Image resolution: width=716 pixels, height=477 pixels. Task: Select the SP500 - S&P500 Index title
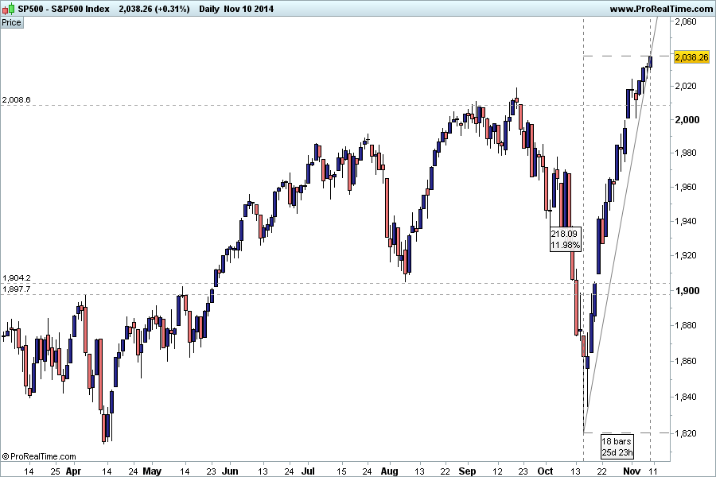coord(64,9)
